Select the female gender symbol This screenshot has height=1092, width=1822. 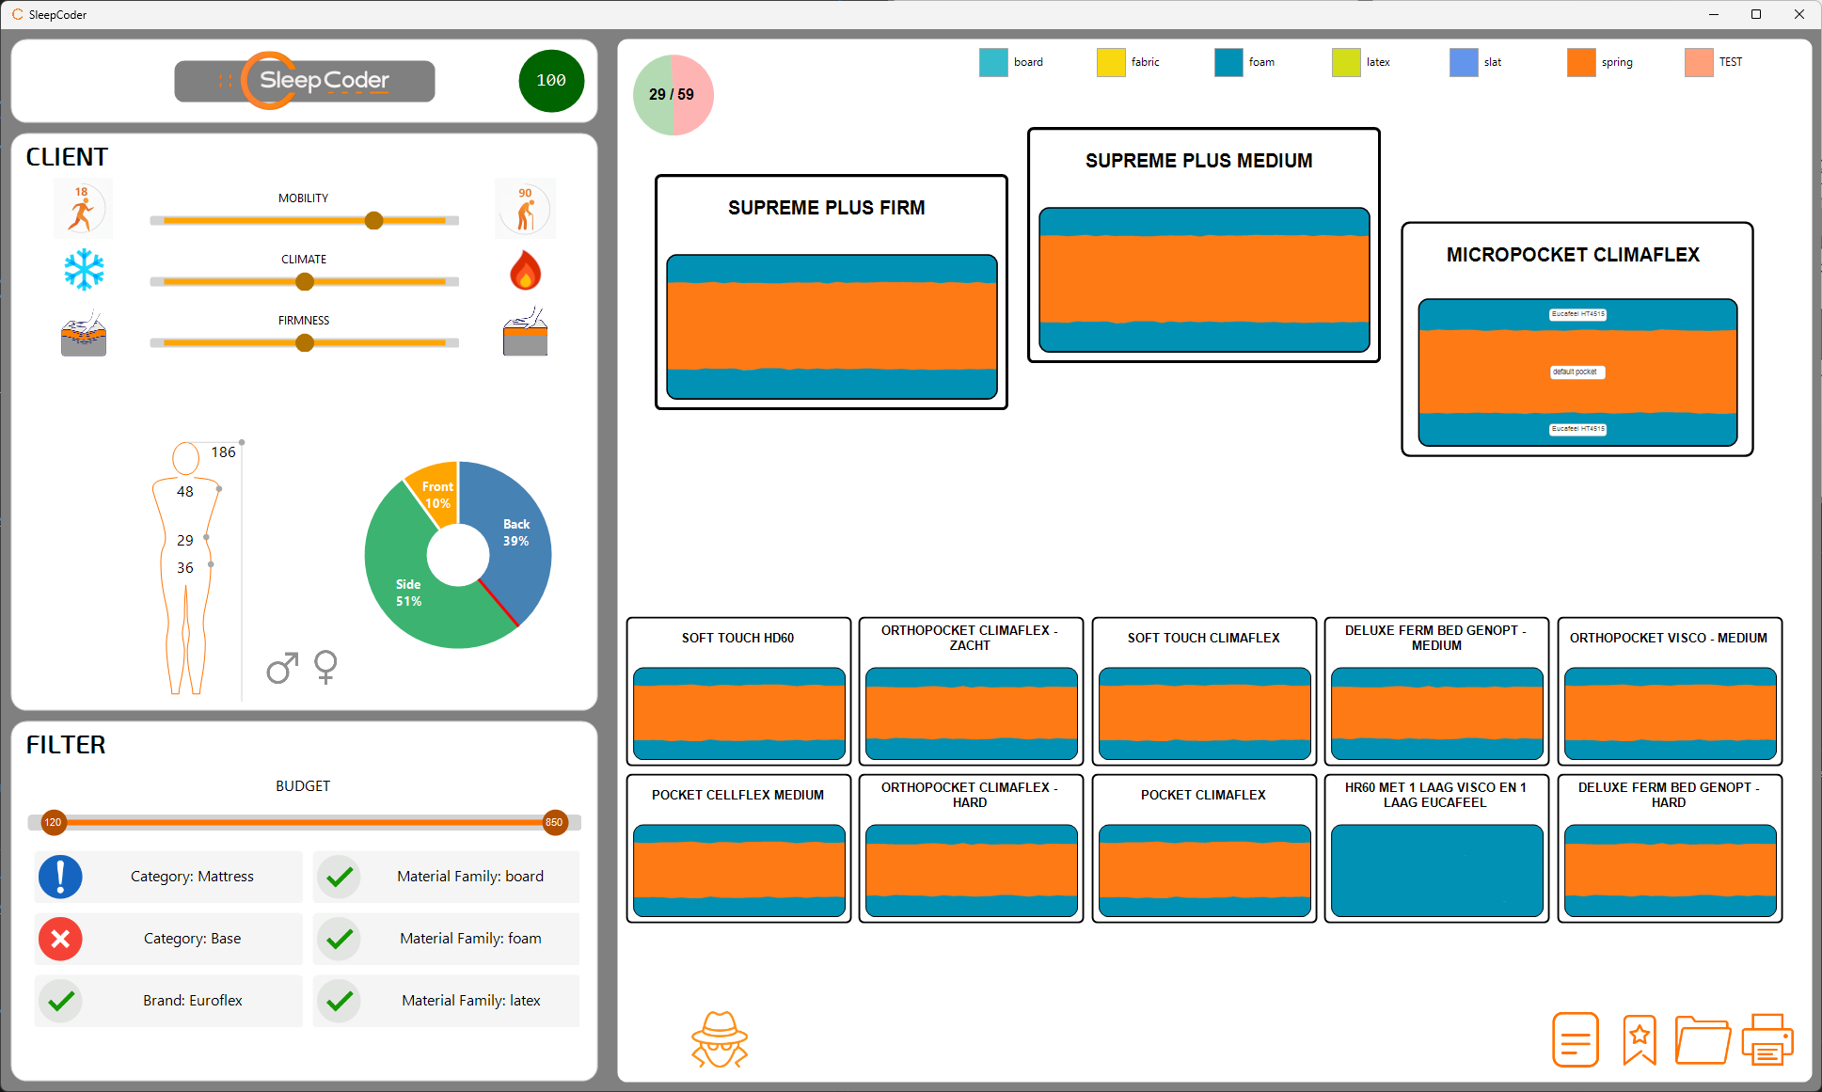325,667
